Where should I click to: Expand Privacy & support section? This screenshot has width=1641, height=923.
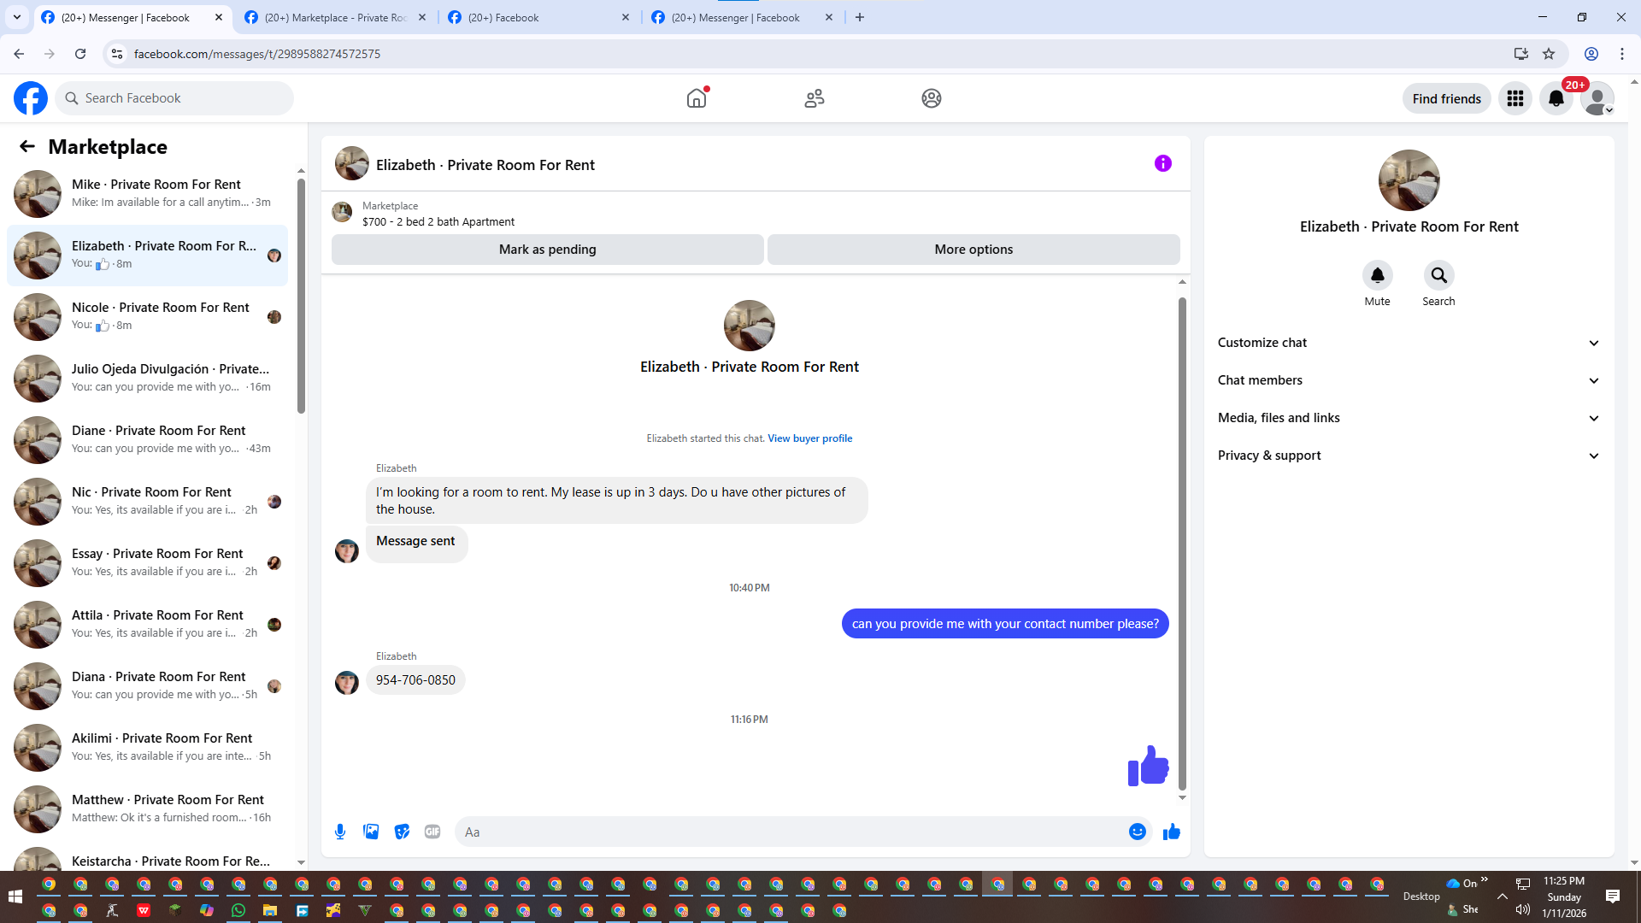[1409, 456]
